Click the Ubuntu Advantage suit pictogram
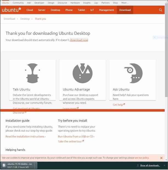168x170 pixels. 82,73
